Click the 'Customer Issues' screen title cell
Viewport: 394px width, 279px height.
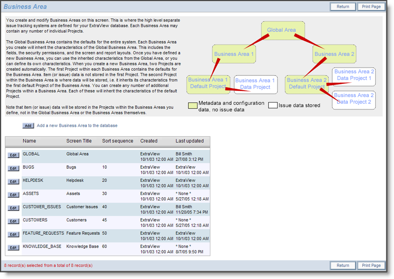click(82, 206)
